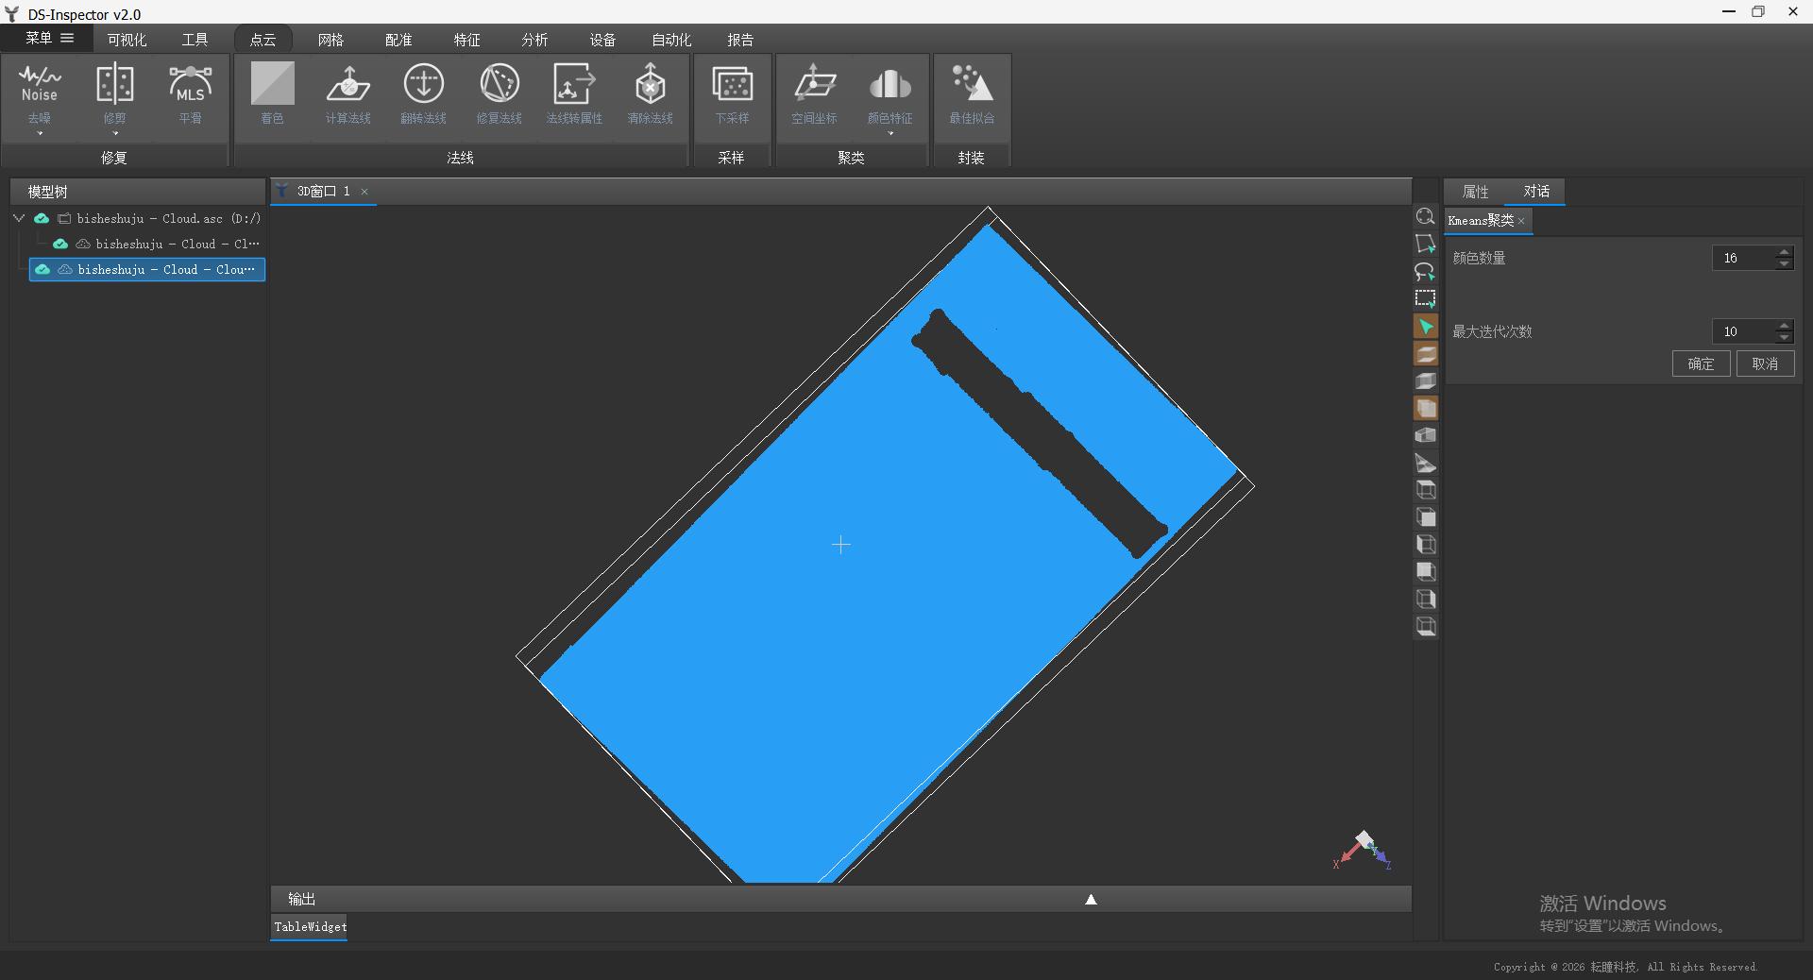Toggle visibility of bisheshuju - Cloud.asc root
The width and height of the screenshot is (1813, 980).
[x=42, y=218]
